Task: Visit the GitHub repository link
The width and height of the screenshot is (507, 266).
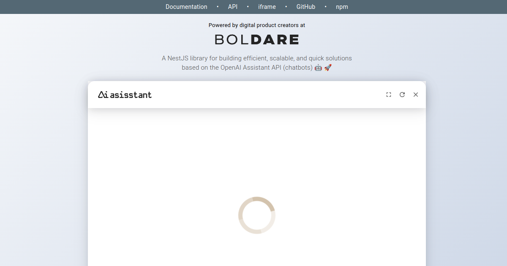Action: click(306, 7)
